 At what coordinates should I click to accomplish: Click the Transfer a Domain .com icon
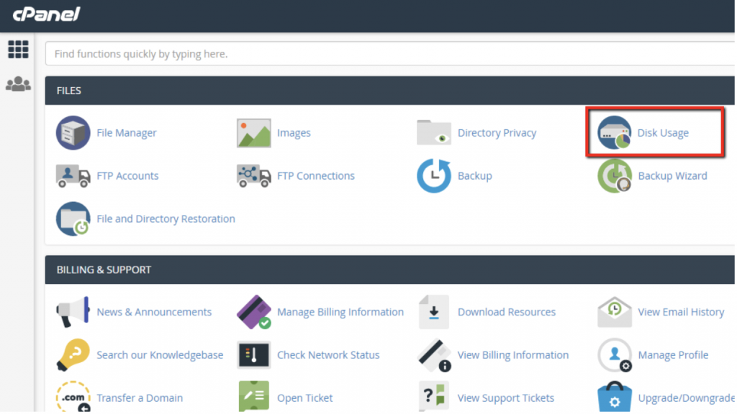pos(73,397)
